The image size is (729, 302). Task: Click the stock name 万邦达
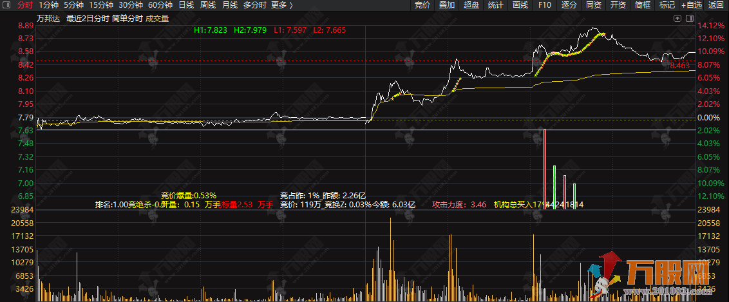coord(48,19)
